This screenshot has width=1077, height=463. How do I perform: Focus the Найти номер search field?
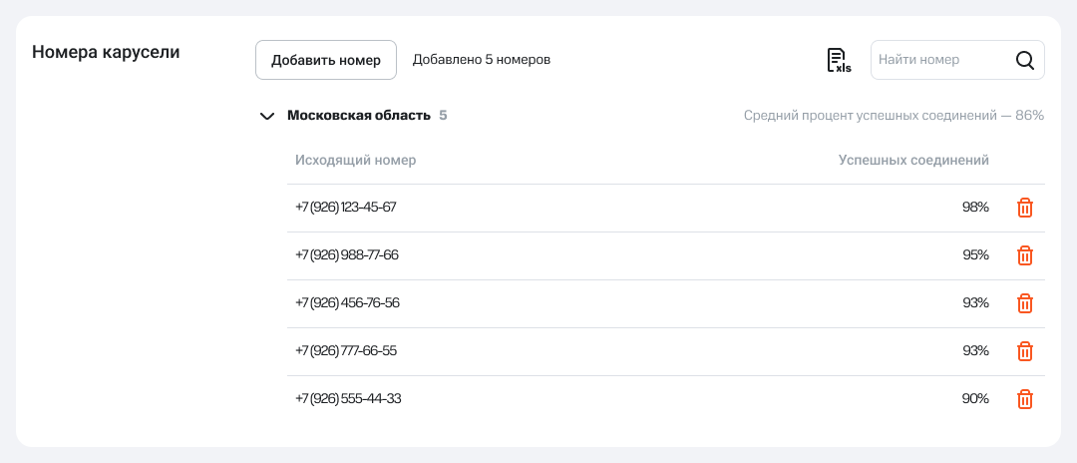point(937,60)
